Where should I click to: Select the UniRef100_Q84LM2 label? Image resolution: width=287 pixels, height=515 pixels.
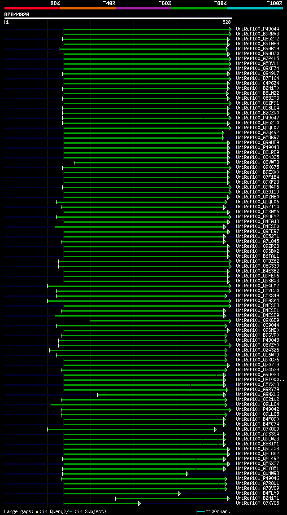pos(257,286)
